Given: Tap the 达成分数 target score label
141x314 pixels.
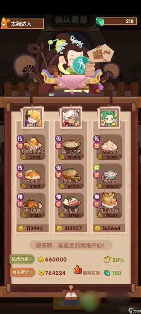Looking at the screenshot, I should pos(22,259).
